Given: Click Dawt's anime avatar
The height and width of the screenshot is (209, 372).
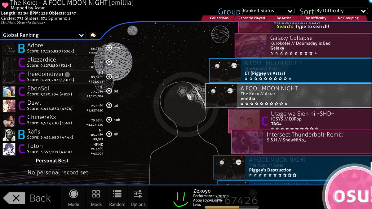Looking at the screenshot, I should [x=9, y=106].
